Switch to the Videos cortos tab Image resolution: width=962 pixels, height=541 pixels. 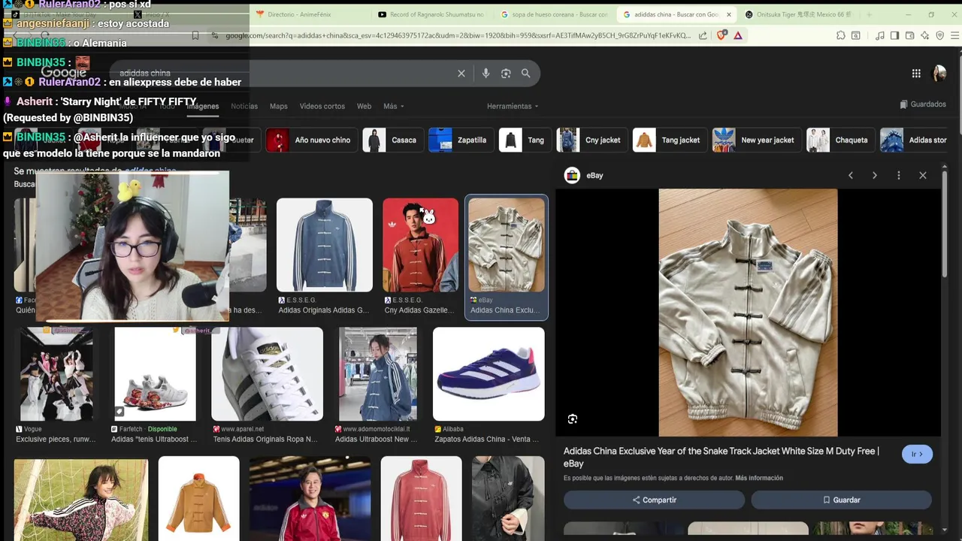pos(322,106)
